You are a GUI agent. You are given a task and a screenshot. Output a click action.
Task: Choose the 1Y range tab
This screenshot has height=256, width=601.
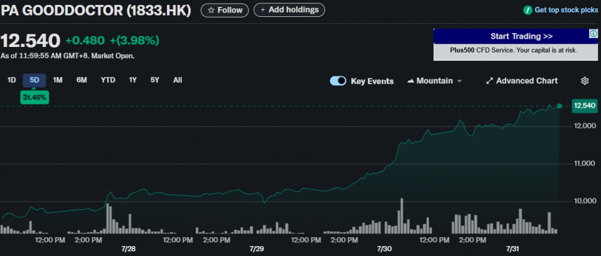[132, 80]
